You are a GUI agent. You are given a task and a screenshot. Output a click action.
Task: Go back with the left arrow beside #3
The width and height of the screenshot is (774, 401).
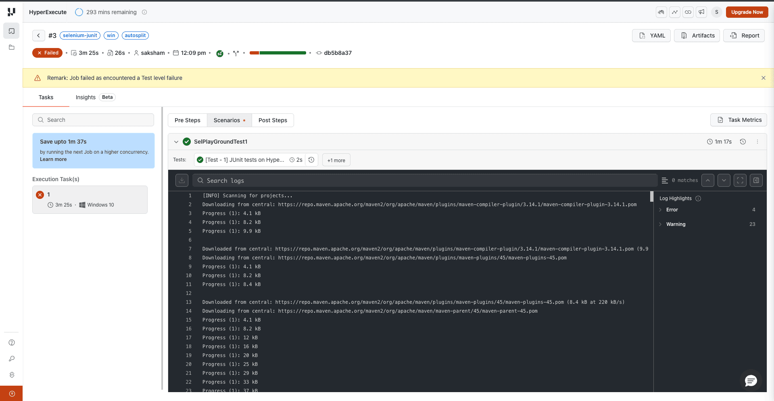(38, 36)
